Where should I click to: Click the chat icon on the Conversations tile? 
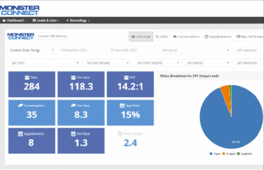click(x=21, y=106)
